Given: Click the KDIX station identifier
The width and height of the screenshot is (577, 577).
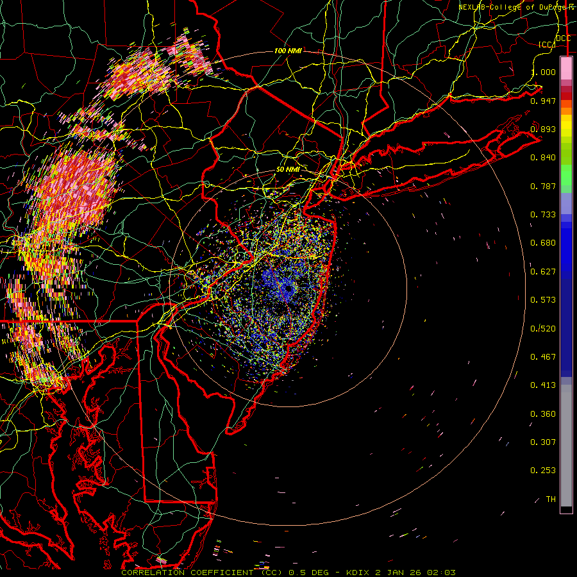Looking at the screenshot, I should [359, 573].
